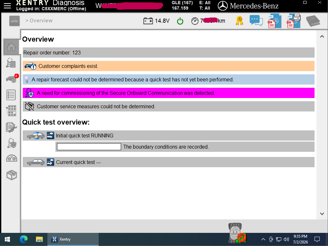Open the Windows notification center
The width and height of the screenshot is (328, 246).
[317, 239]
